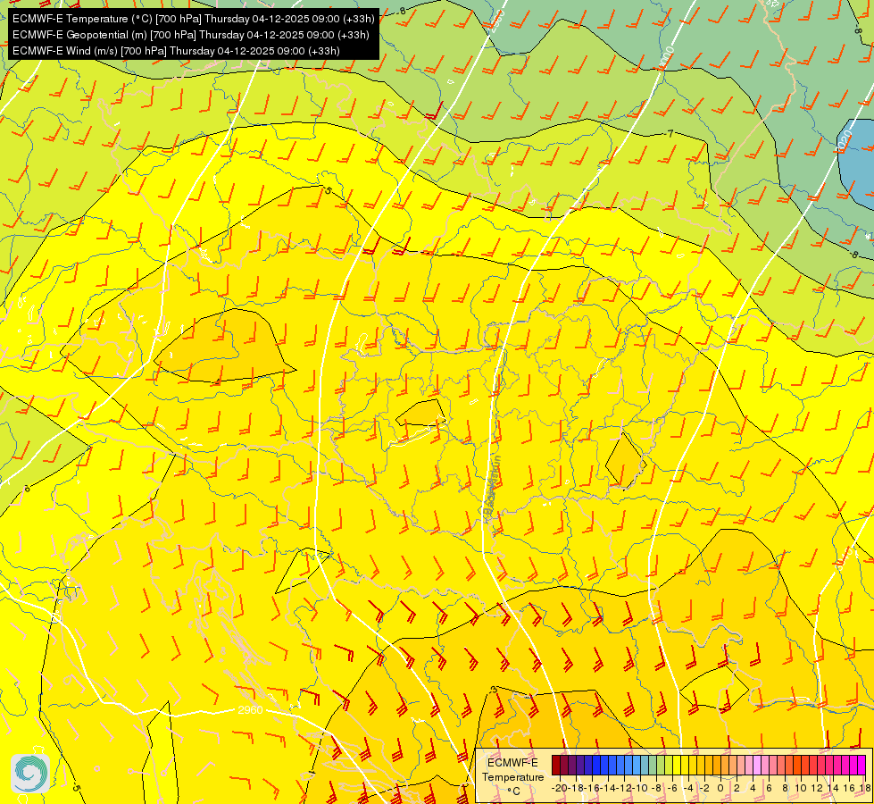Screen dimensions: 874x804
Task: Pick the magenta rightmost legend swatch
Action: [862, 765]
